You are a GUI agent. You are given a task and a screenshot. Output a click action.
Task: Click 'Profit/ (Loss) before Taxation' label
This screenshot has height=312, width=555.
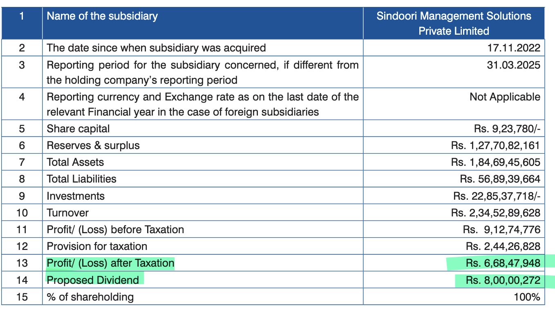pyautogui.click(x=115, y=230)
